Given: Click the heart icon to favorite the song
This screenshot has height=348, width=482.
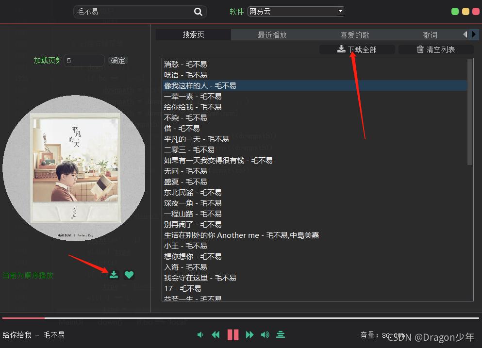Looking at the screenshot, I should point(129,274).
